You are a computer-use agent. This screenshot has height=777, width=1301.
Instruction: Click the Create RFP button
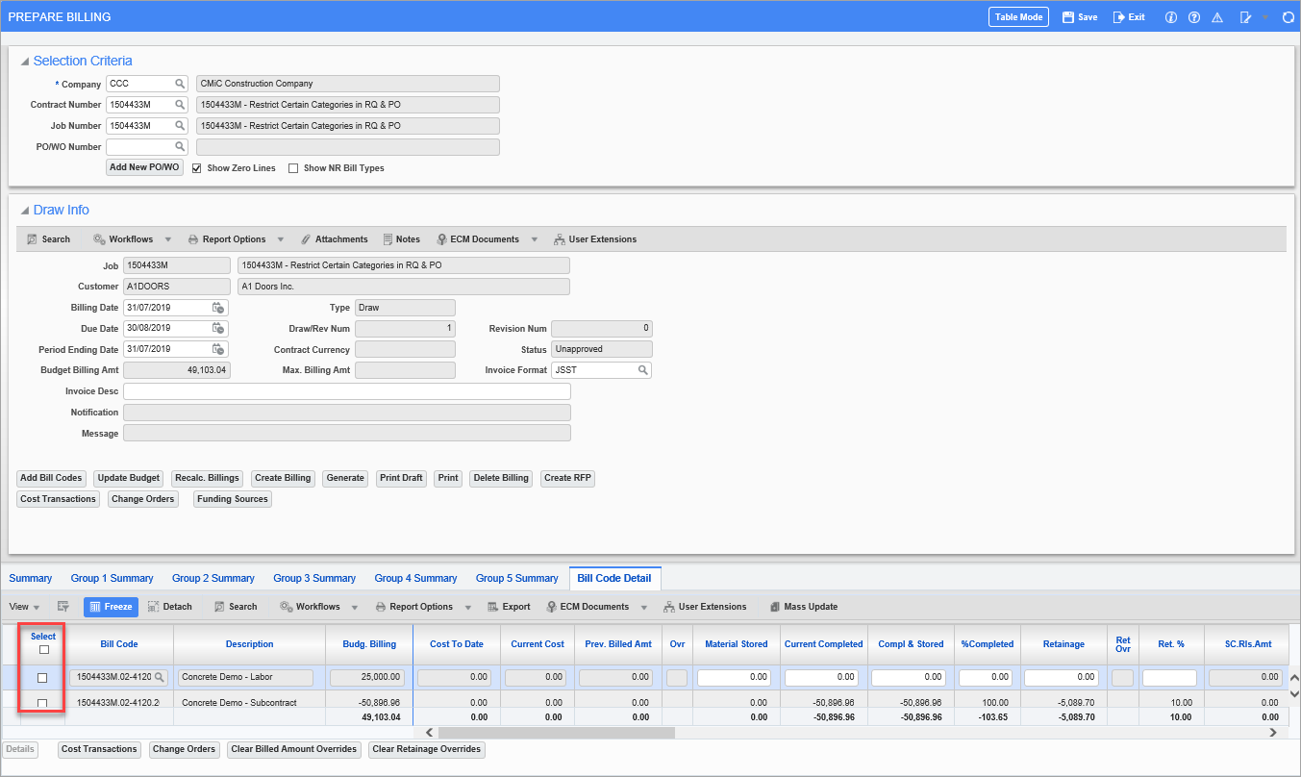click(x=567, y=478)
